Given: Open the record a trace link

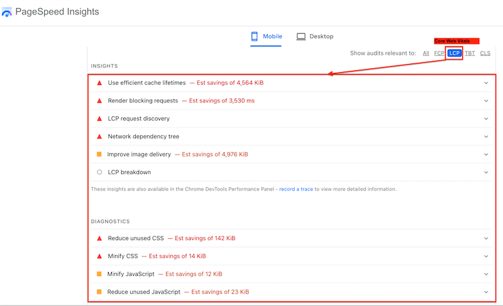Looking at the screenshot, I should 296,189.
